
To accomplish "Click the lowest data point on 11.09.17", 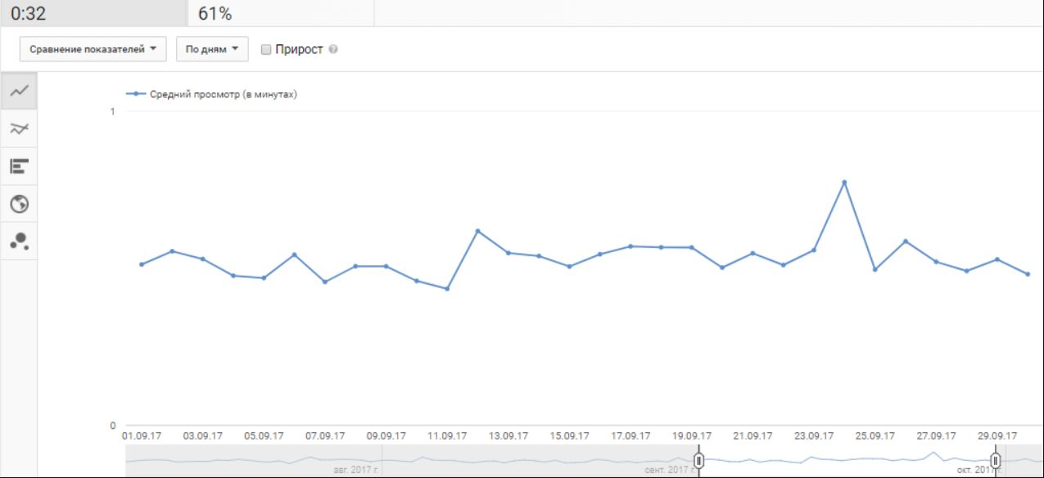I will pyautogui.click(x=447, y=289).
